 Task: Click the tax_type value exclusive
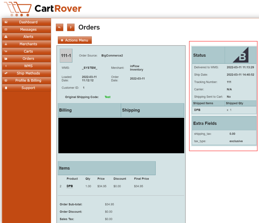tap(236, 141)
